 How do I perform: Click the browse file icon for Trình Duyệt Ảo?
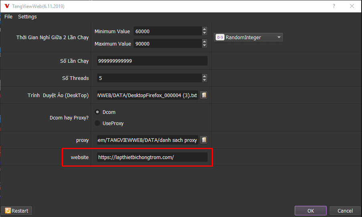(204, 96)
